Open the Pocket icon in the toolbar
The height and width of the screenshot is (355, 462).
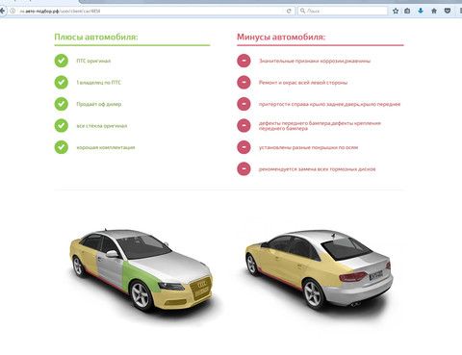coord(448,11)
